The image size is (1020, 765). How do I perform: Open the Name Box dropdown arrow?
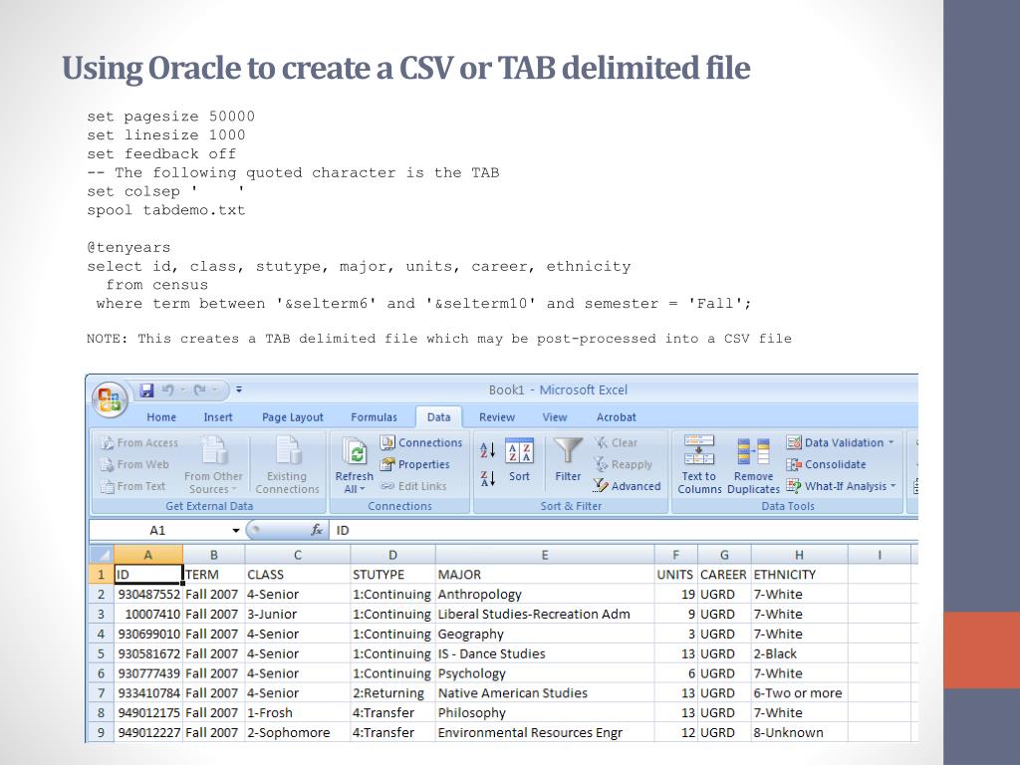(x=236, y=531)
